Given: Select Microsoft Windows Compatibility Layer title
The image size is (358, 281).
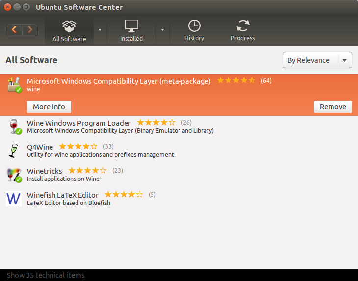Looking at the screenshot, I should point(119,81).
